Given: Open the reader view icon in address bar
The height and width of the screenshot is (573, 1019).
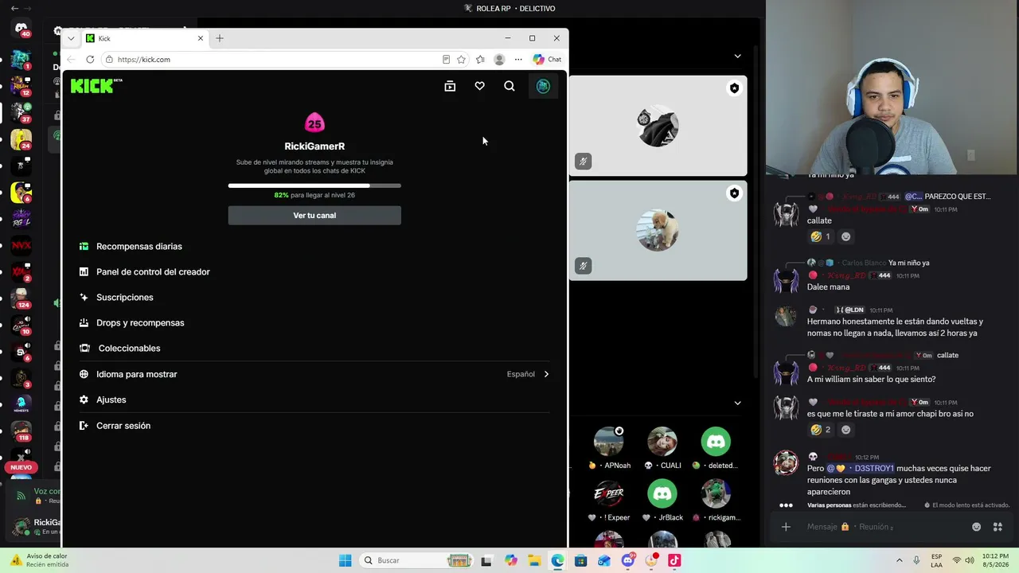Looking at the screenshot, I should point(446,60).
